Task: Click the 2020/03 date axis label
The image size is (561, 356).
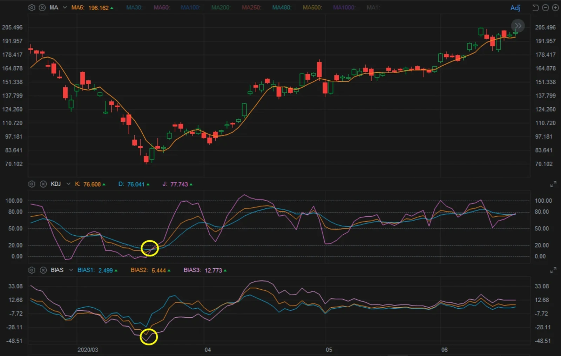Action: pyautogui.click(x=88, y=350)
